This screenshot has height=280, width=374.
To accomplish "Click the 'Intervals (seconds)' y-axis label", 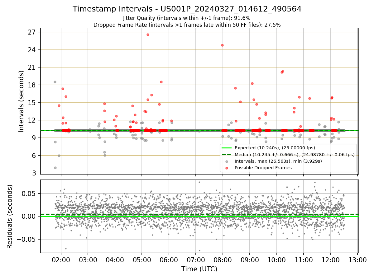I will point(22,101).
